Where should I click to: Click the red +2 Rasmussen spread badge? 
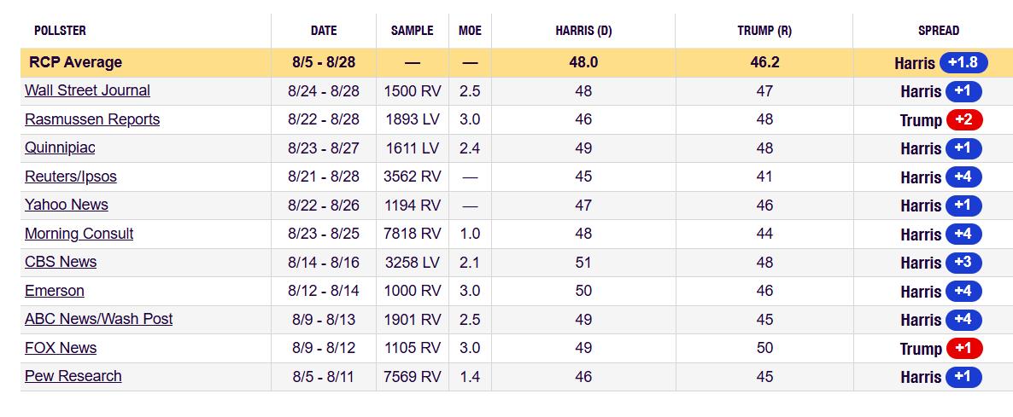point(963,119)
